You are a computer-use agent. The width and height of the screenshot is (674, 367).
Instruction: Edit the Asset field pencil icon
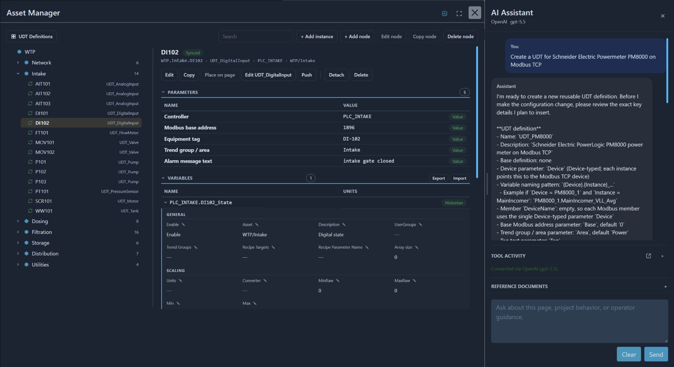(256, 225)
